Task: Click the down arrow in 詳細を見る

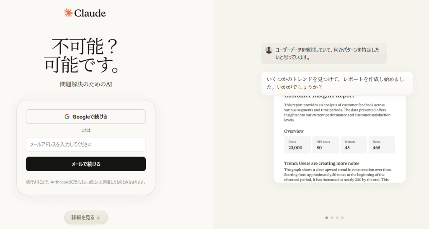Action: (98, 218)
